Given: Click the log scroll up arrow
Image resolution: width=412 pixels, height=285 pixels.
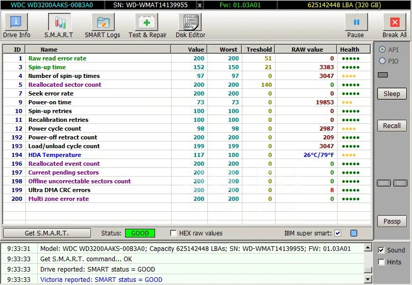Looking at the screenshot, I should coord(368,247).
